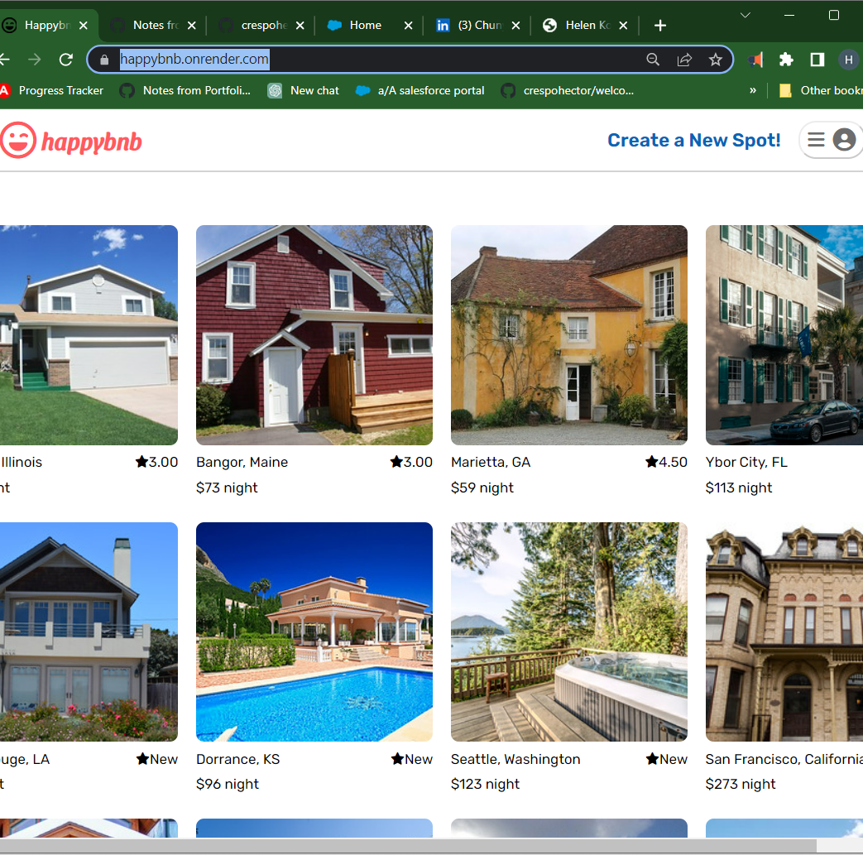The width and height of the screenshot is (863, 855).
Task: Click the Bangor, Maine location text
Action: pyautogui.click(x=242, y=462)
